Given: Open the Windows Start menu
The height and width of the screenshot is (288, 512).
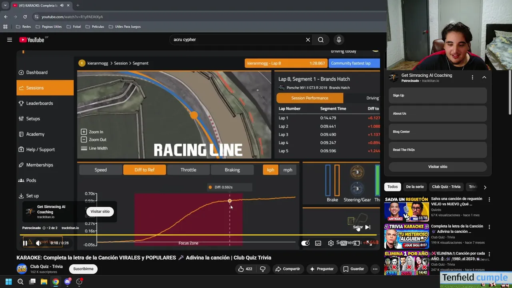Looking at the screenshot, I should click(8, 282).
